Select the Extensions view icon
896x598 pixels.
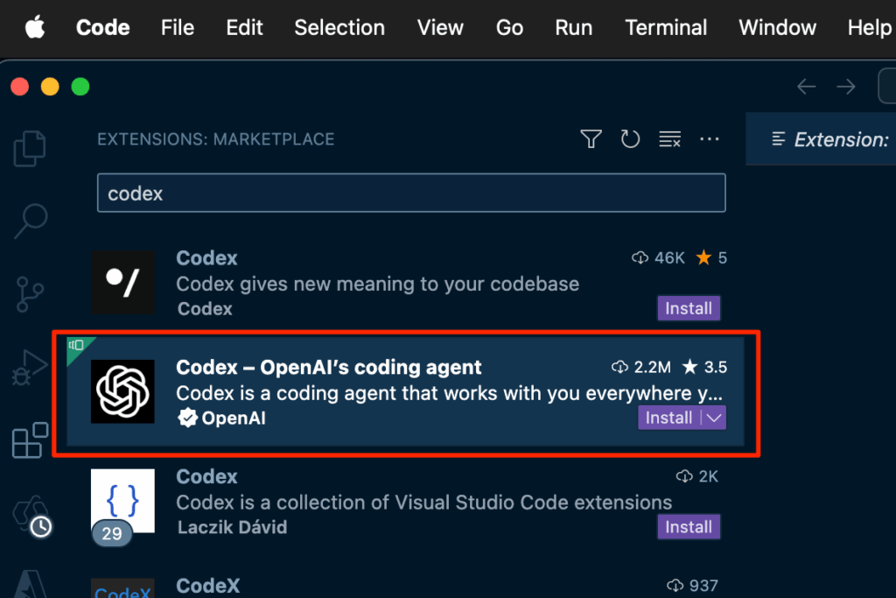30,440
